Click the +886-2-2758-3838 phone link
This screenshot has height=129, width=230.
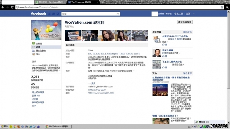97,90
